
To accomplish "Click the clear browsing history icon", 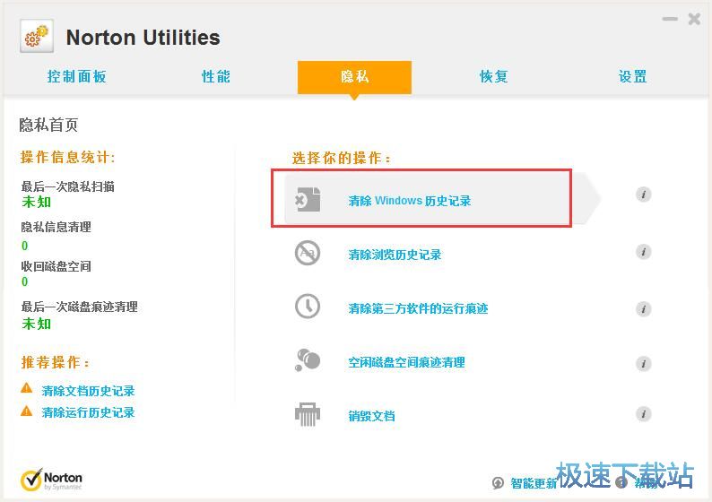I will pyautogui.click(x=308, y=254).
